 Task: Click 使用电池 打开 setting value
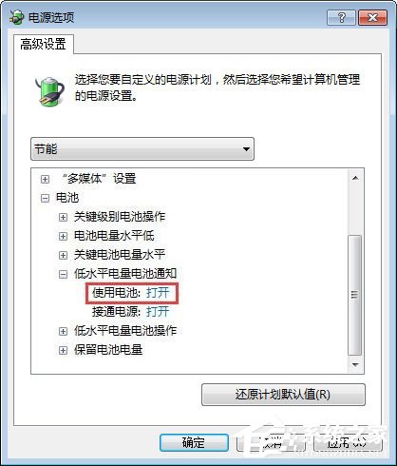tap(158, 293)
